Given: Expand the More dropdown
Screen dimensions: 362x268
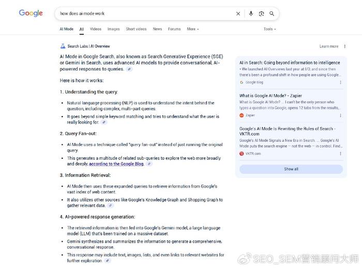Looking at the screenshot, I should (193, 29).
